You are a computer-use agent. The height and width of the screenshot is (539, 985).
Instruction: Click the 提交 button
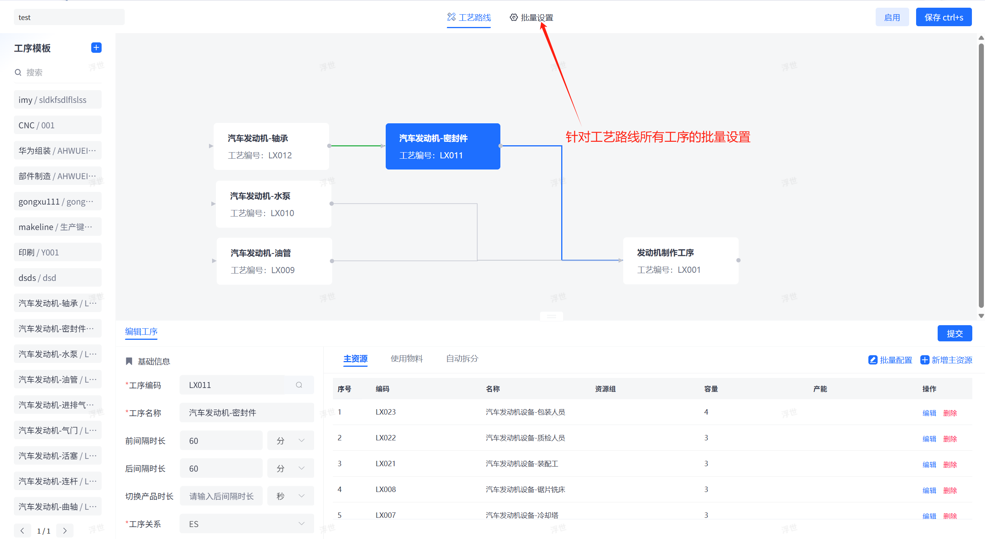coord(954,333)
